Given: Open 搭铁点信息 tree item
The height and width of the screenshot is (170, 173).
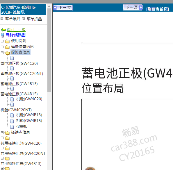Looking at the screenshot, I should point(21,132).
